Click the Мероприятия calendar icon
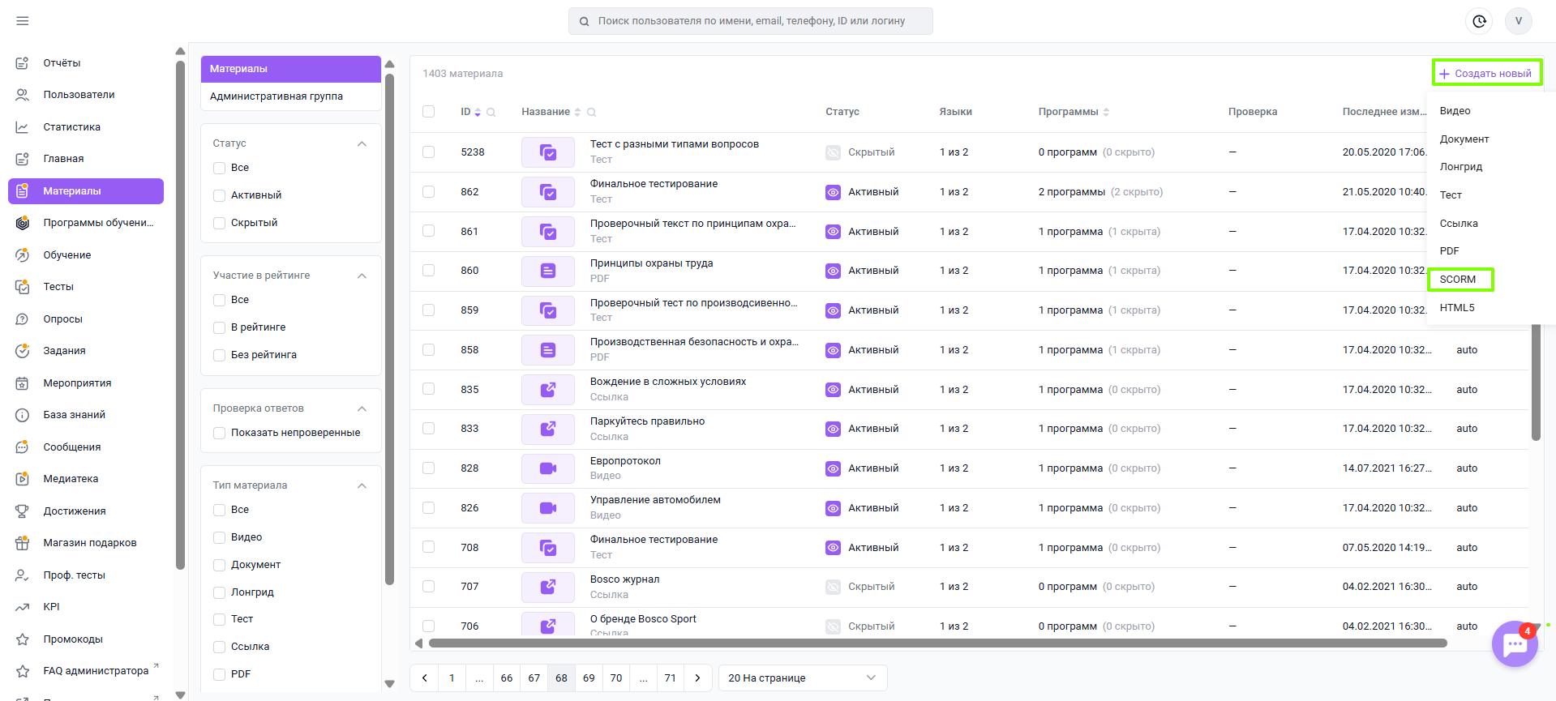 [23, 383]
